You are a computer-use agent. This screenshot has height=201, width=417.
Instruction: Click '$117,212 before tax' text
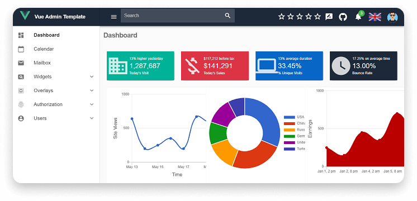tap(219, 59)
